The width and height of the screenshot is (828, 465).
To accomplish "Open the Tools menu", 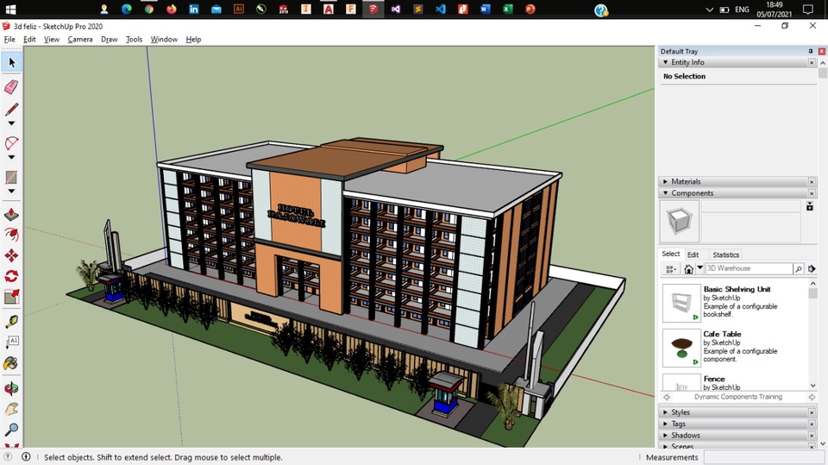I will (x=135, y=39).
